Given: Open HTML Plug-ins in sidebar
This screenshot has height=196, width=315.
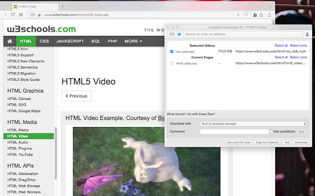Looking at the screenshot, I should coord(19,149).
